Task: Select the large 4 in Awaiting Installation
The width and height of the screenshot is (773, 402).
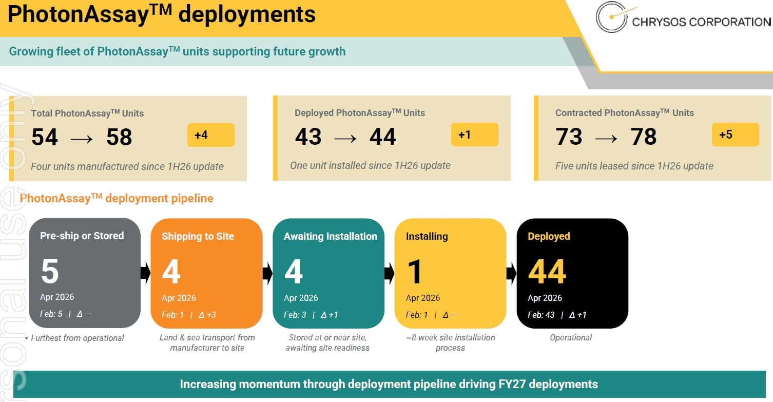Action: pyautogui.click(x=294, y=272)
